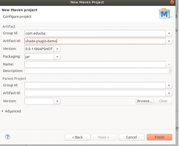Image resolution: width=179 pixels, height=146 pixels.
Task: Go back with the < Back button
Action: pyautogui.click(x=77, y=137)
